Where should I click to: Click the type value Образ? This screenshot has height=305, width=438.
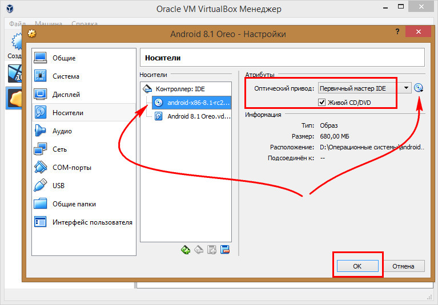pyautogui.click(x=328, y=125)
